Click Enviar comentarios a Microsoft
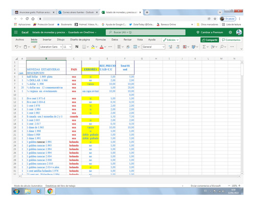 pos(206,186)
